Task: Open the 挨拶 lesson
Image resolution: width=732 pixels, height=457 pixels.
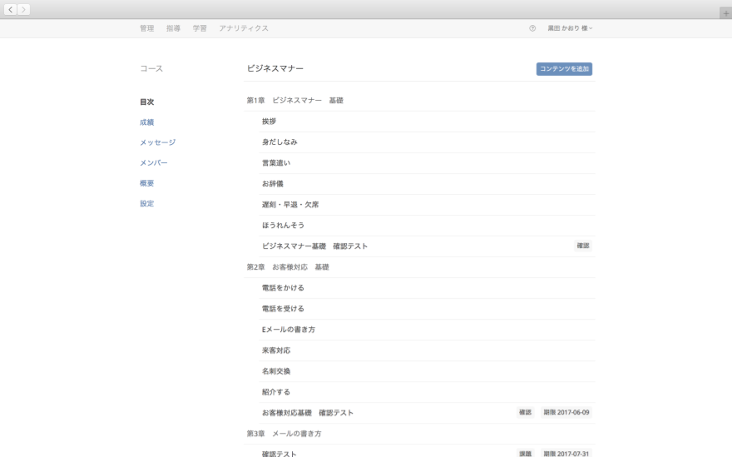Action: pos(269,122)
